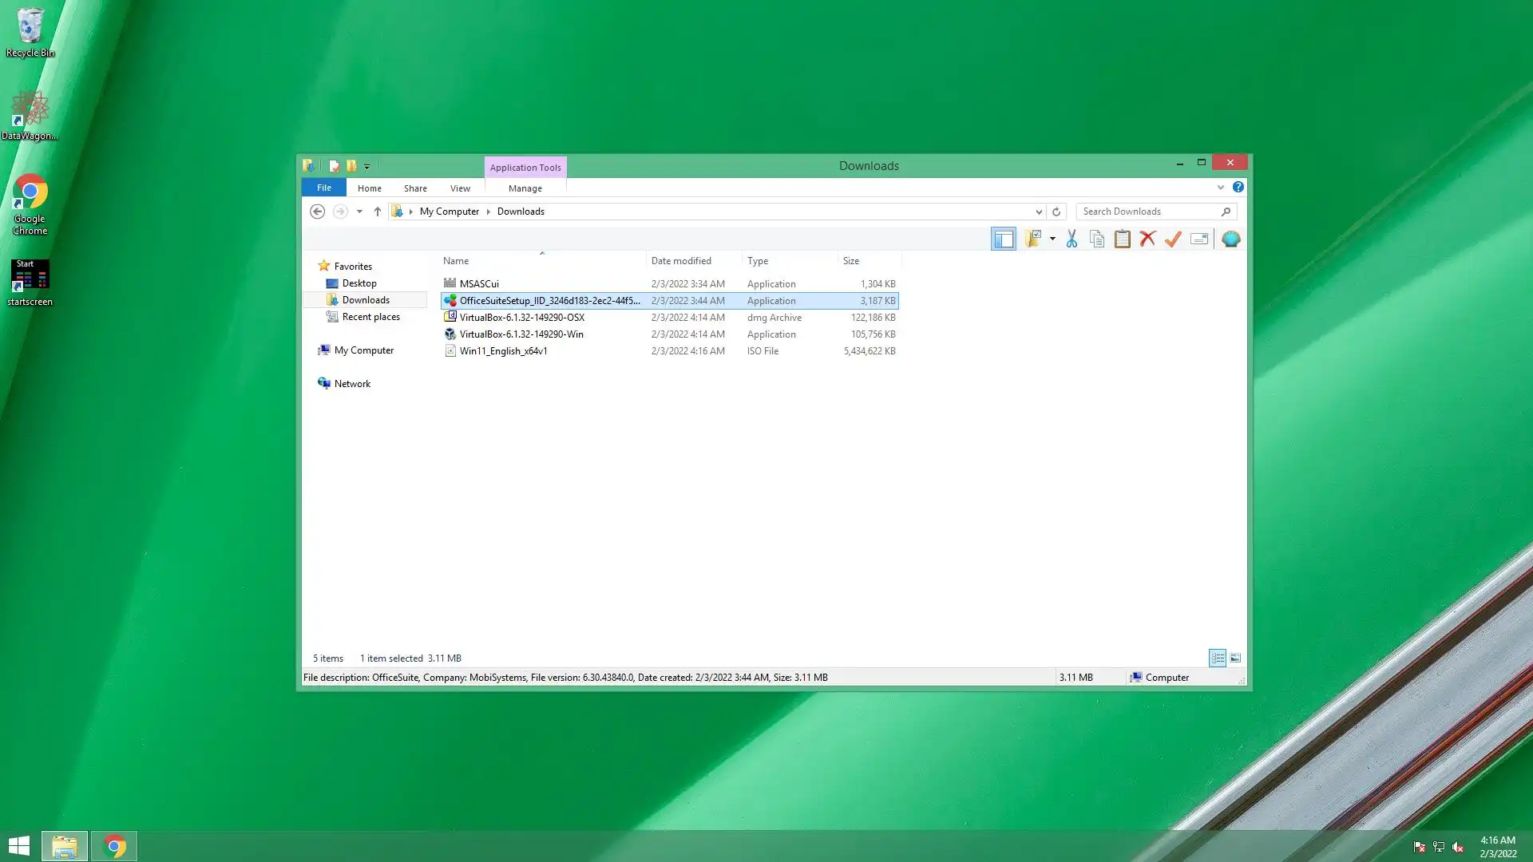The height and width of the screenshot is (862, 1533).
Task: Click the orange checkmark Properties icon
Action: pyautogui.click(x=1173, y=239)
